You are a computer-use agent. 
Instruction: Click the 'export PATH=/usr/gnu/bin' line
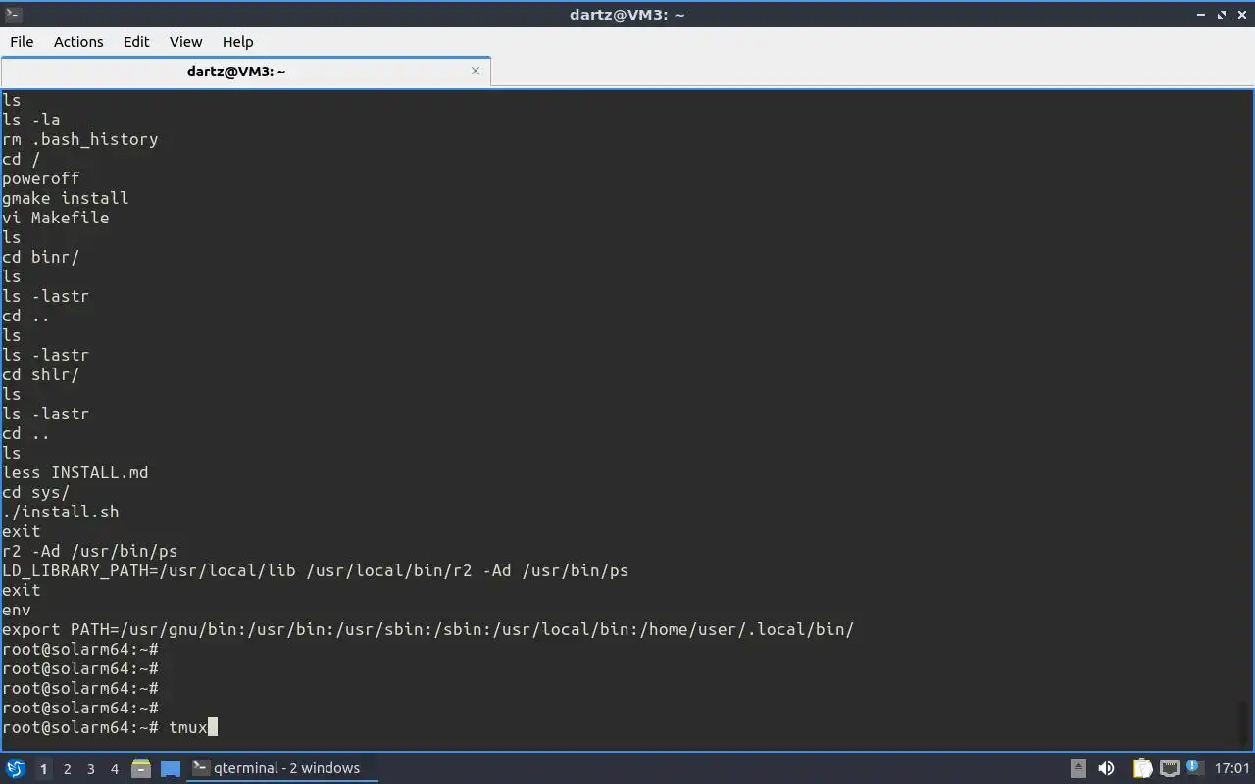click(427, 629)
